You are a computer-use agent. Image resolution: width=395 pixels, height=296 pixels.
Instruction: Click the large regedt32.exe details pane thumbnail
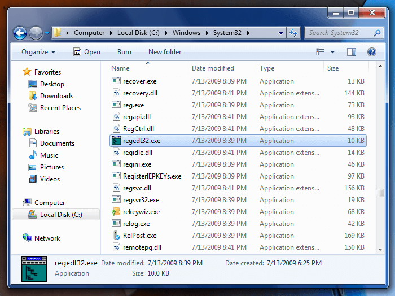[34, 269]
